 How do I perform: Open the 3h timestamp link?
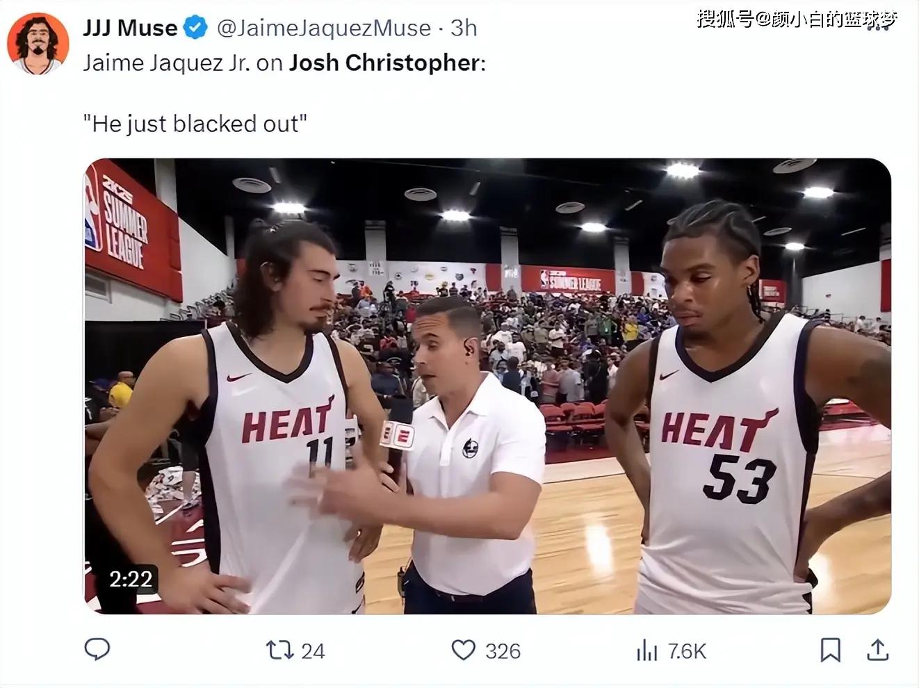coord(464,28)
